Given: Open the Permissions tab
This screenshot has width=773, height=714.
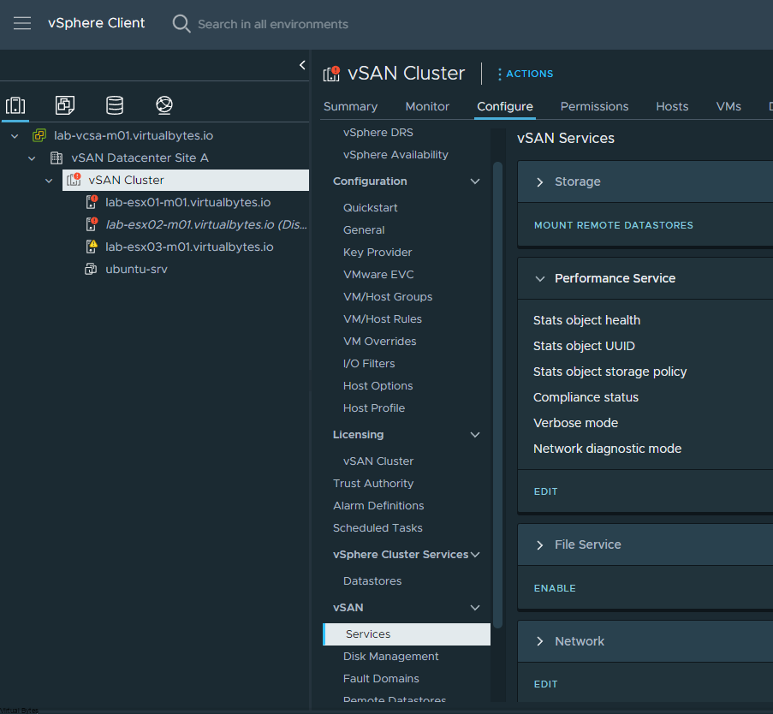Looking at the screenshot, I should (x=594, y=106).
